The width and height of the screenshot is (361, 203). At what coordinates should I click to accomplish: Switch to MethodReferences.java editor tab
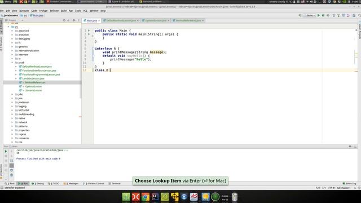click(x=188, y=20)
